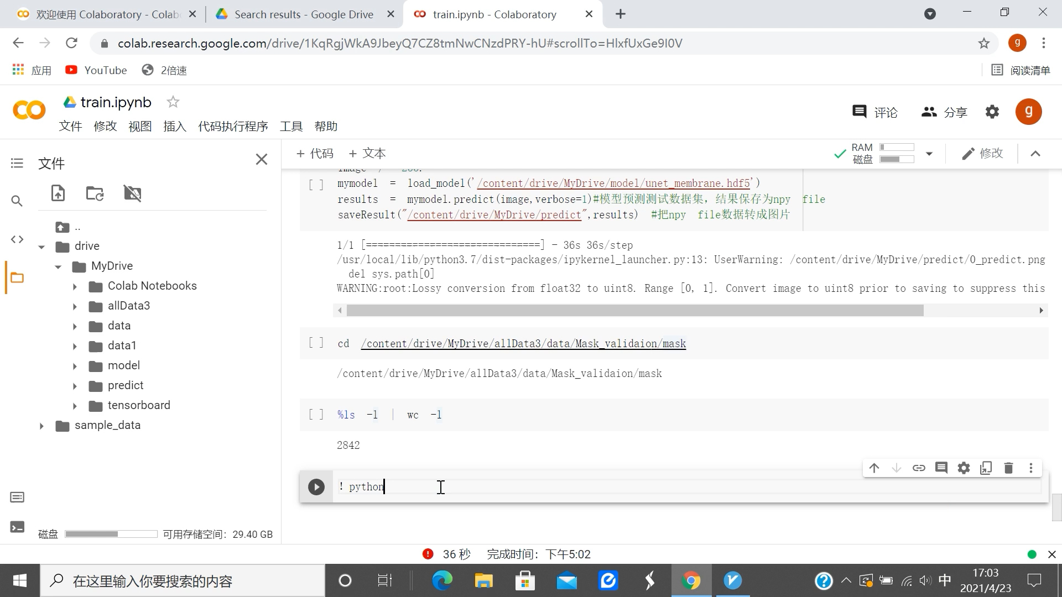Collapse the MyDrive folder
Screen dimensions: 1062x597
click(58, 266)
